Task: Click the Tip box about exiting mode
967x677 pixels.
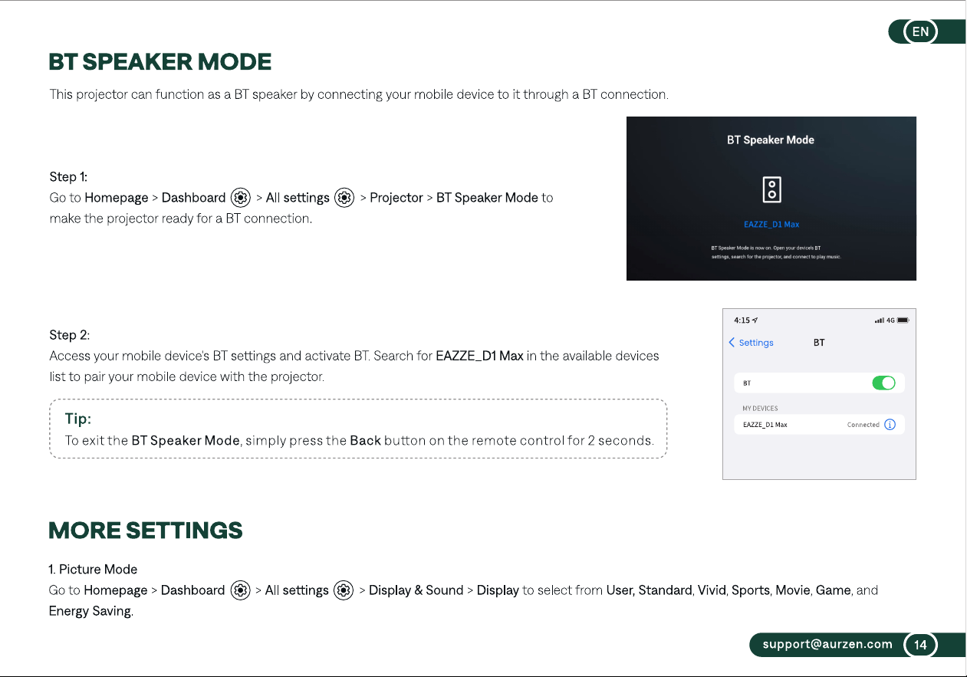Action: [x=358, y=429]
